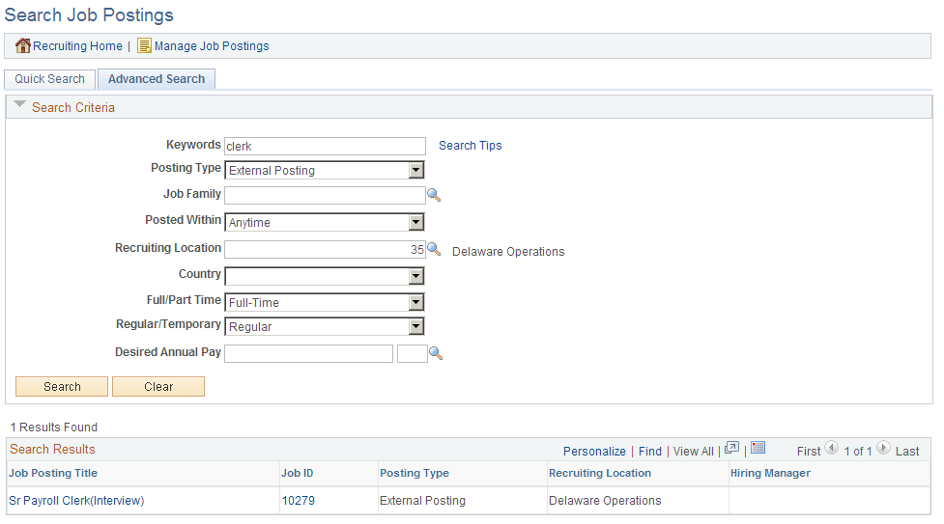Open the Recruiting Location lookup magnifier
The height and width of the screenshot is (524, 944).
(x=434, y=249)
